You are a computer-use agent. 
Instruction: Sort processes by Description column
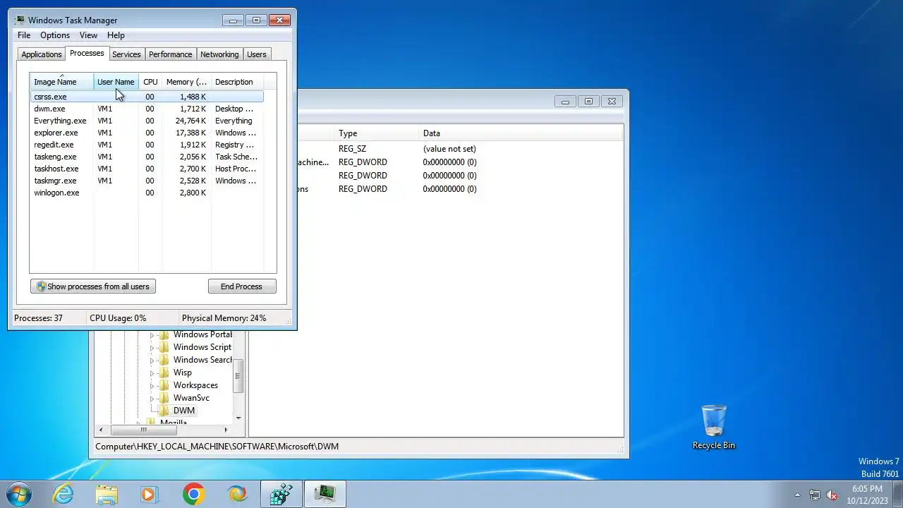[x=237, y=82]
